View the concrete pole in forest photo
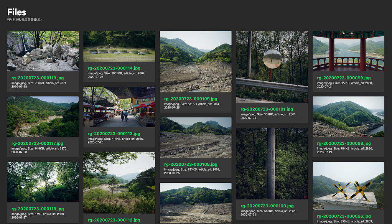The image size is (392, 224). 272,163
